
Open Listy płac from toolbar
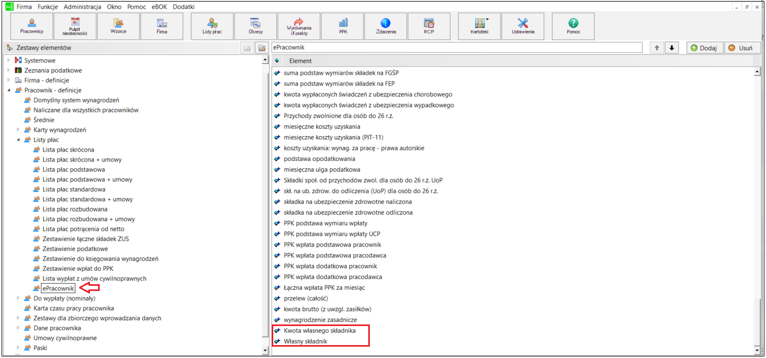(212, 26)
